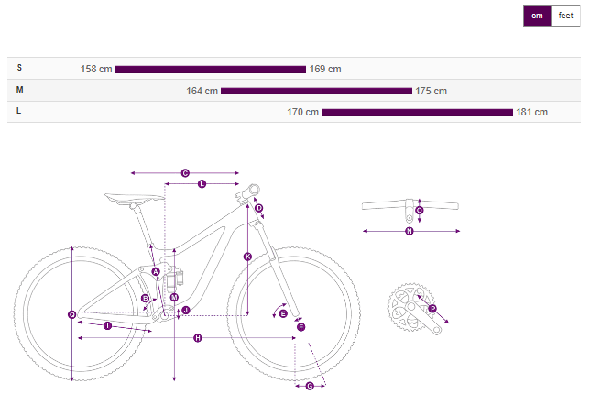Click the M size row label
590x394 pixels.
(x=19, y=90)
